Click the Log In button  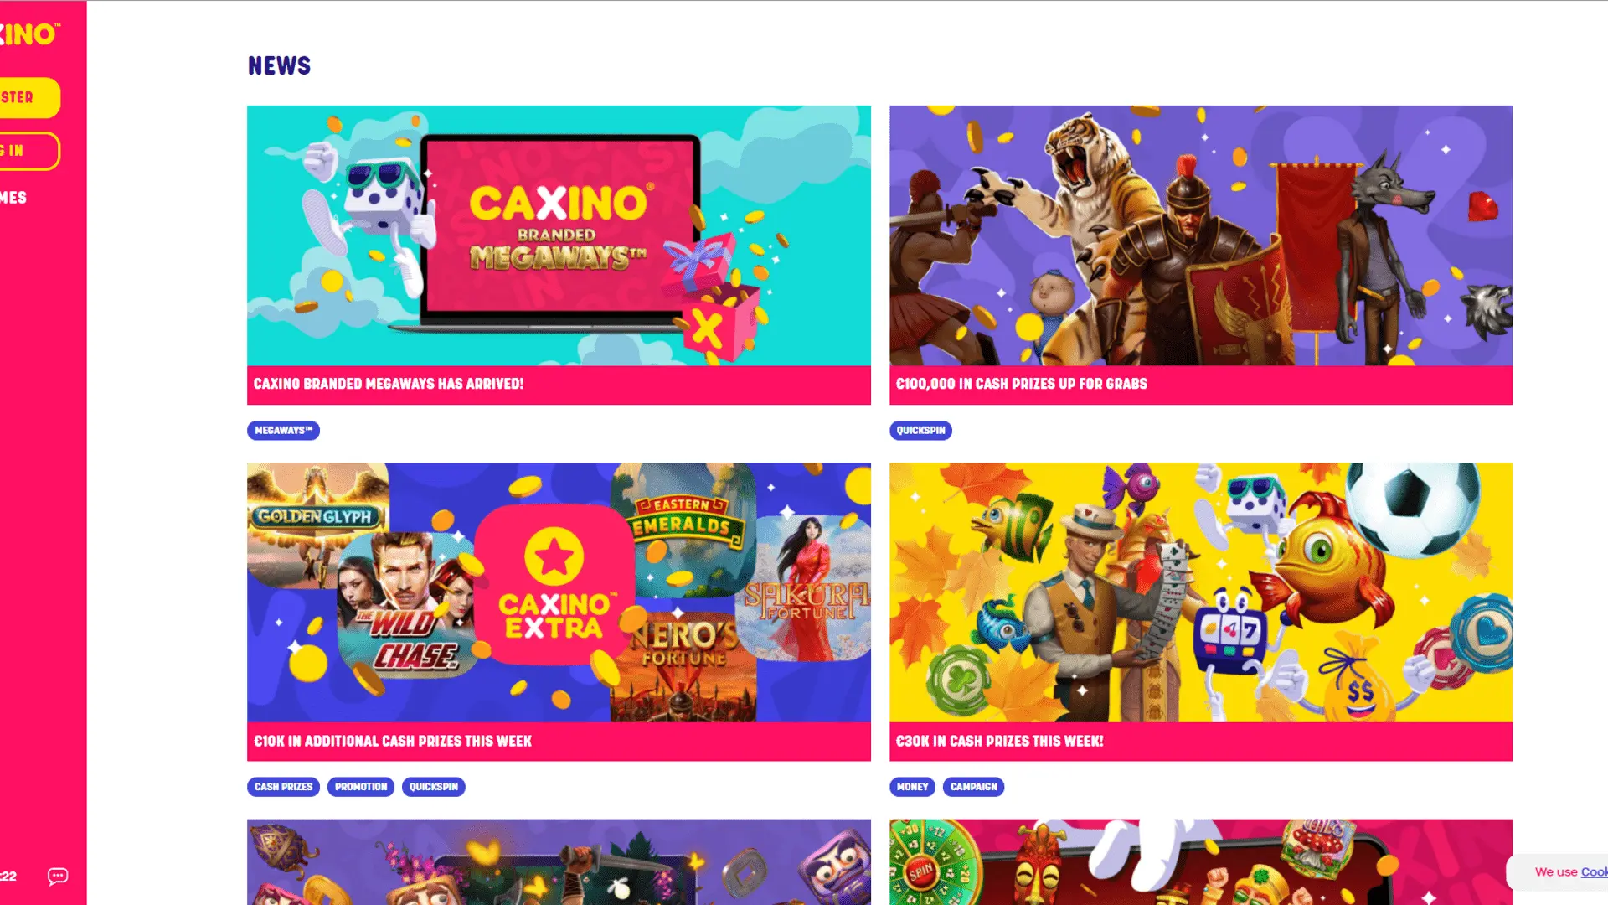pos(29,151)
